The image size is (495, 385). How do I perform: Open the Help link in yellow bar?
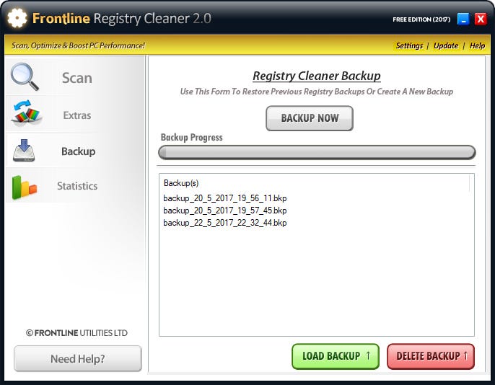click(x=477, y=45)
